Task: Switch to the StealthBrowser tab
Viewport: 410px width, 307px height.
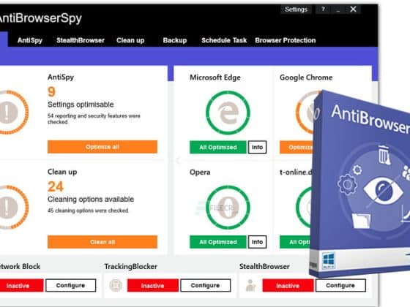Action: (81, 40)
